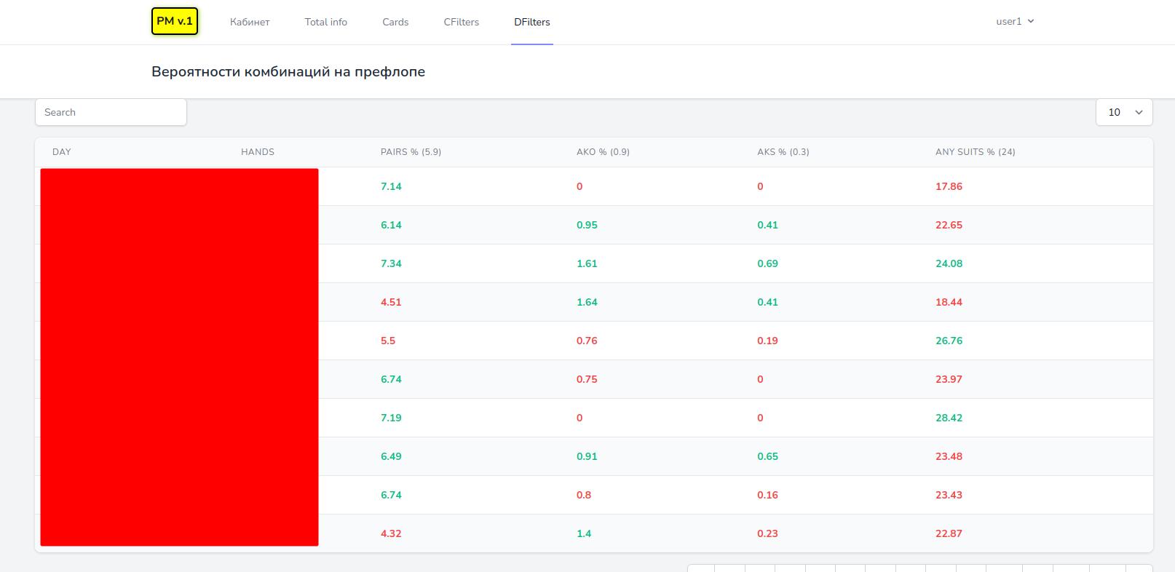The image size is (1175, 572).
Task: Click the 28.42 any suits value
Action: tap(949, 418)
